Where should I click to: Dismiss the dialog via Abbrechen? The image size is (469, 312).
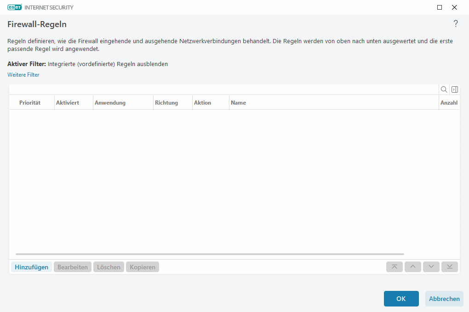(444, 298)
